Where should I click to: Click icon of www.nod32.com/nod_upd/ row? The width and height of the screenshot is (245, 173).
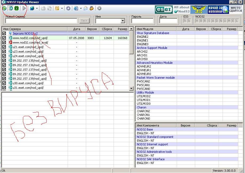[10, 38]
